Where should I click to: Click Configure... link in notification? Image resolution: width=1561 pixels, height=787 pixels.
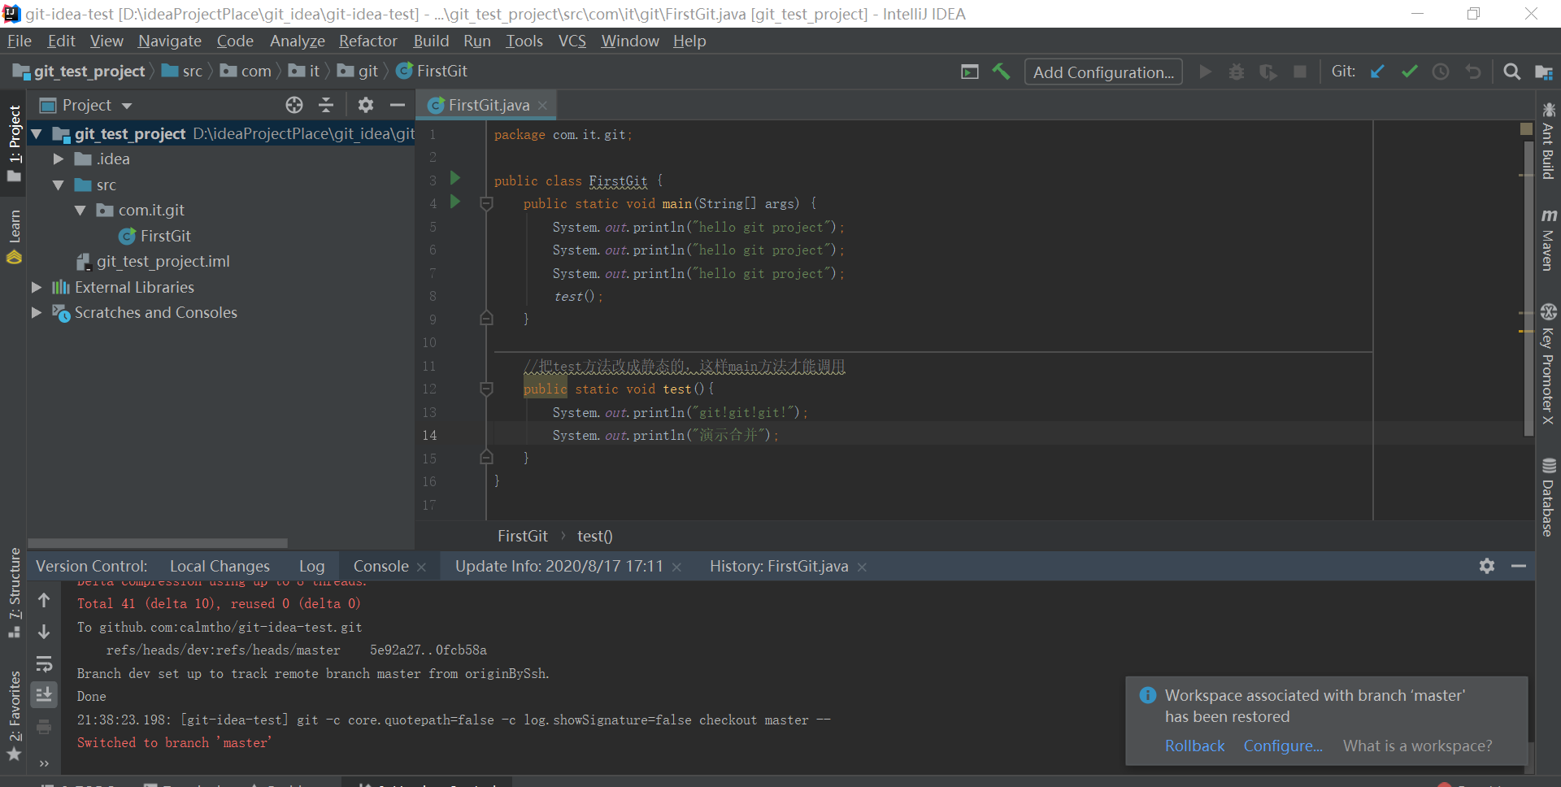pyautogui.click(x=1283, y=746)
